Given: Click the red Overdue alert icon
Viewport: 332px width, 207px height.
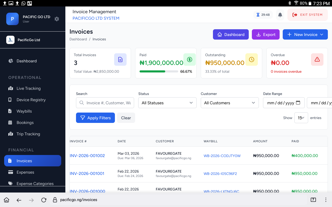Looking at the screenshot, I should [x=317, y=60].
